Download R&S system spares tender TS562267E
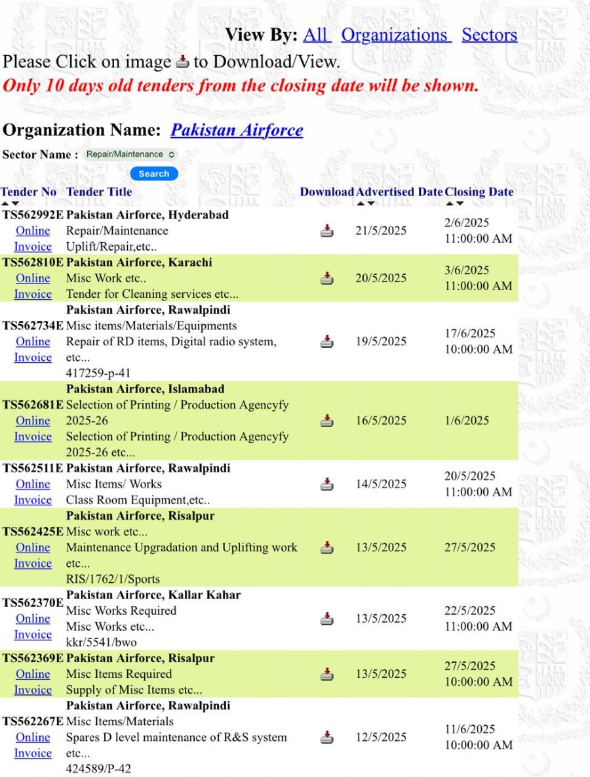Image resolution: width=590 pixels, height=777 pixels. click(326, 738)
